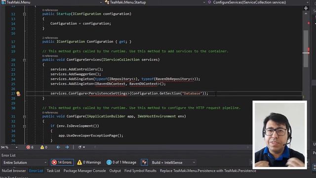
Task: Click IRavenDbContext on line 25
Action: click(110, 84)
